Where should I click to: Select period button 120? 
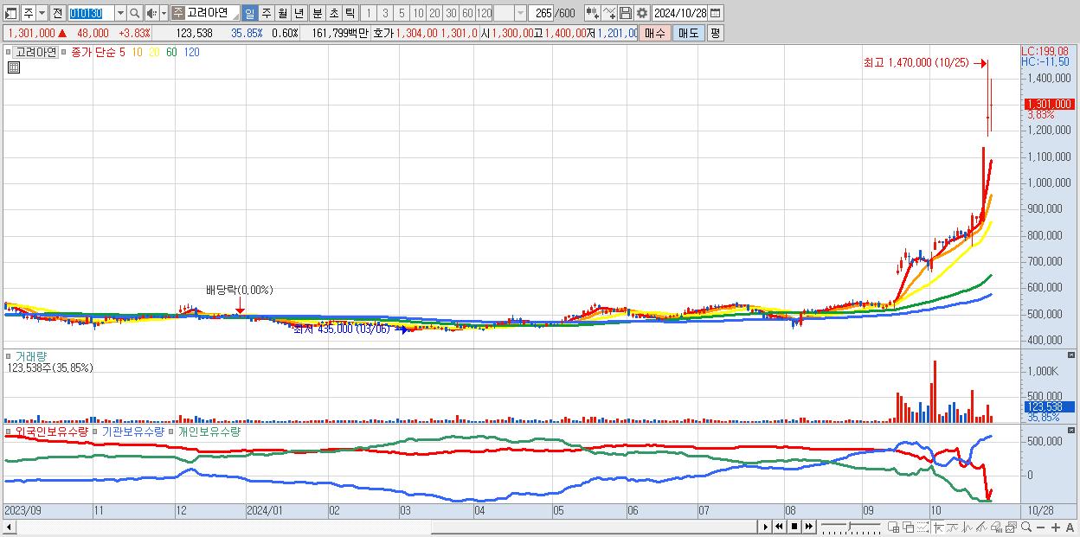(485, 13)
